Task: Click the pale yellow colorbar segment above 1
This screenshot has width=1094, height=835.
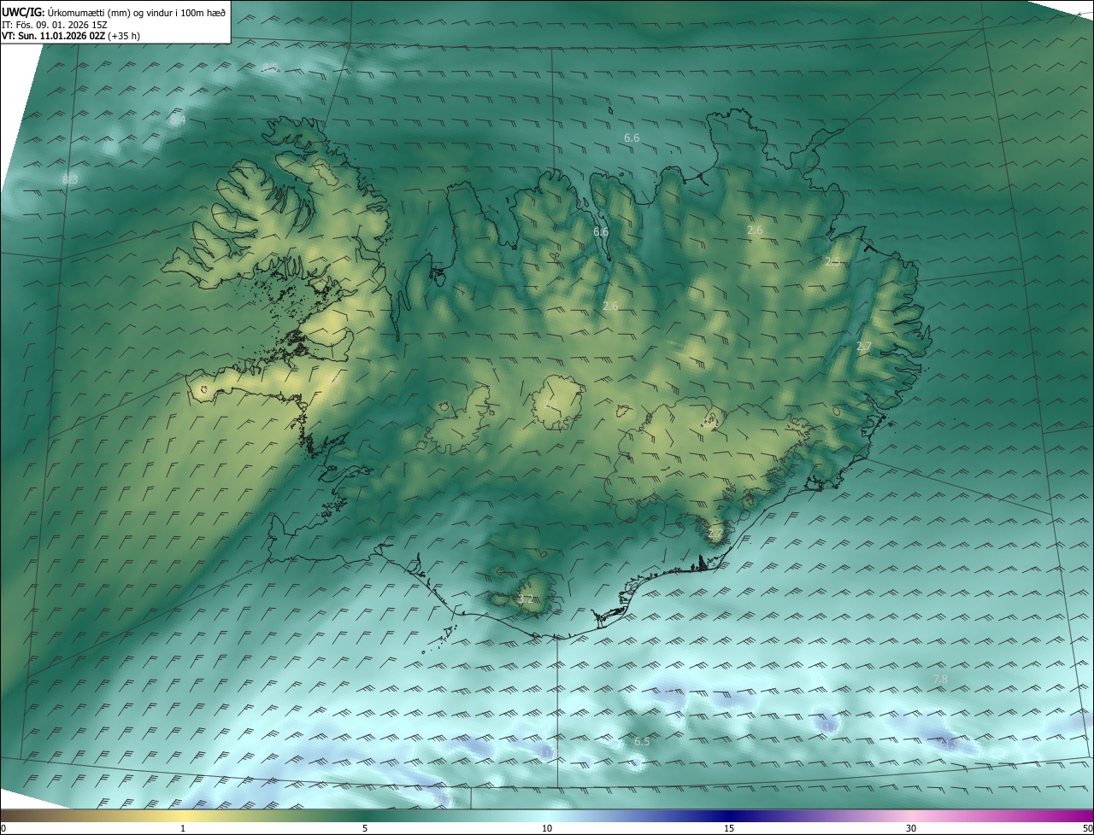Action: point(183,815)
